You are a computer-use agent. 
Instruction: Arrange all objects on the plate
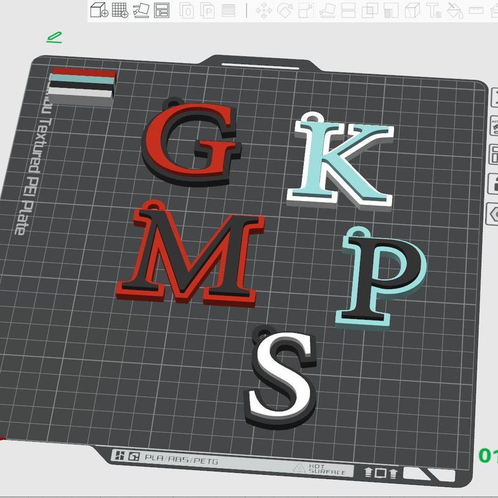(163, 9)
